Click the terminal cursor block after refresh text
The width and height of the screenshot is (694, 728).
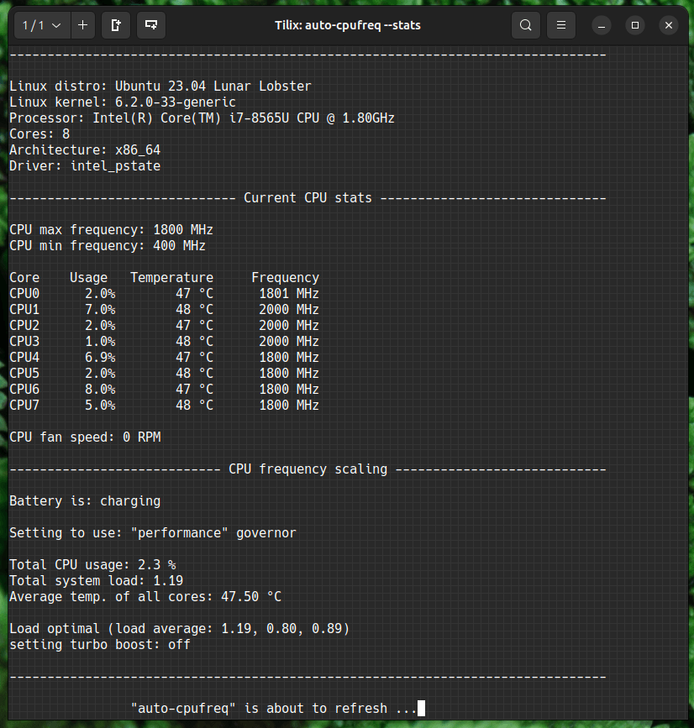pos(421,708)
